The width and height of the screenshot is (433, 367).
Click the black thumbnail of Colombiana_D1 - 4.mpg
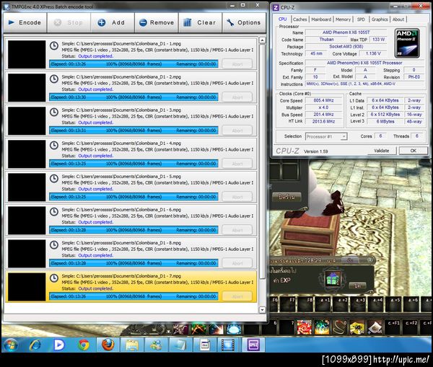[x=27, y=154]
